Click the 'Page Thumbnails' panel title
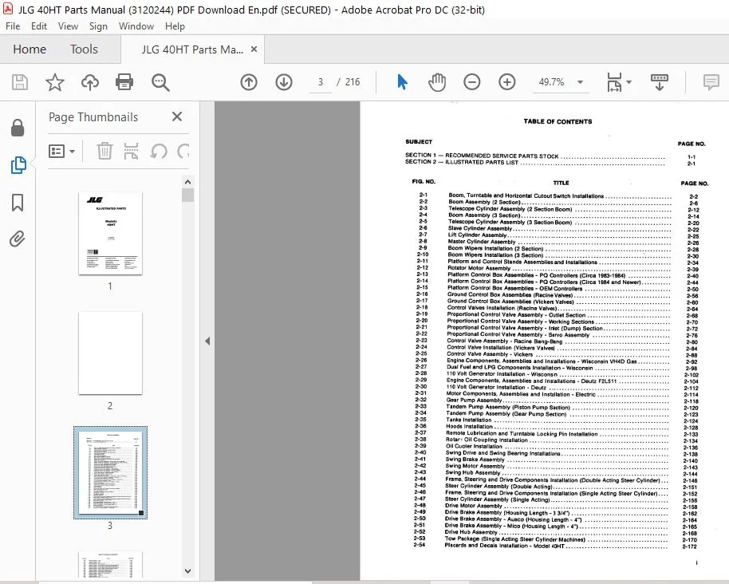Image resolution: width=729 pixels, height=584 pixels. click(93, 117)
